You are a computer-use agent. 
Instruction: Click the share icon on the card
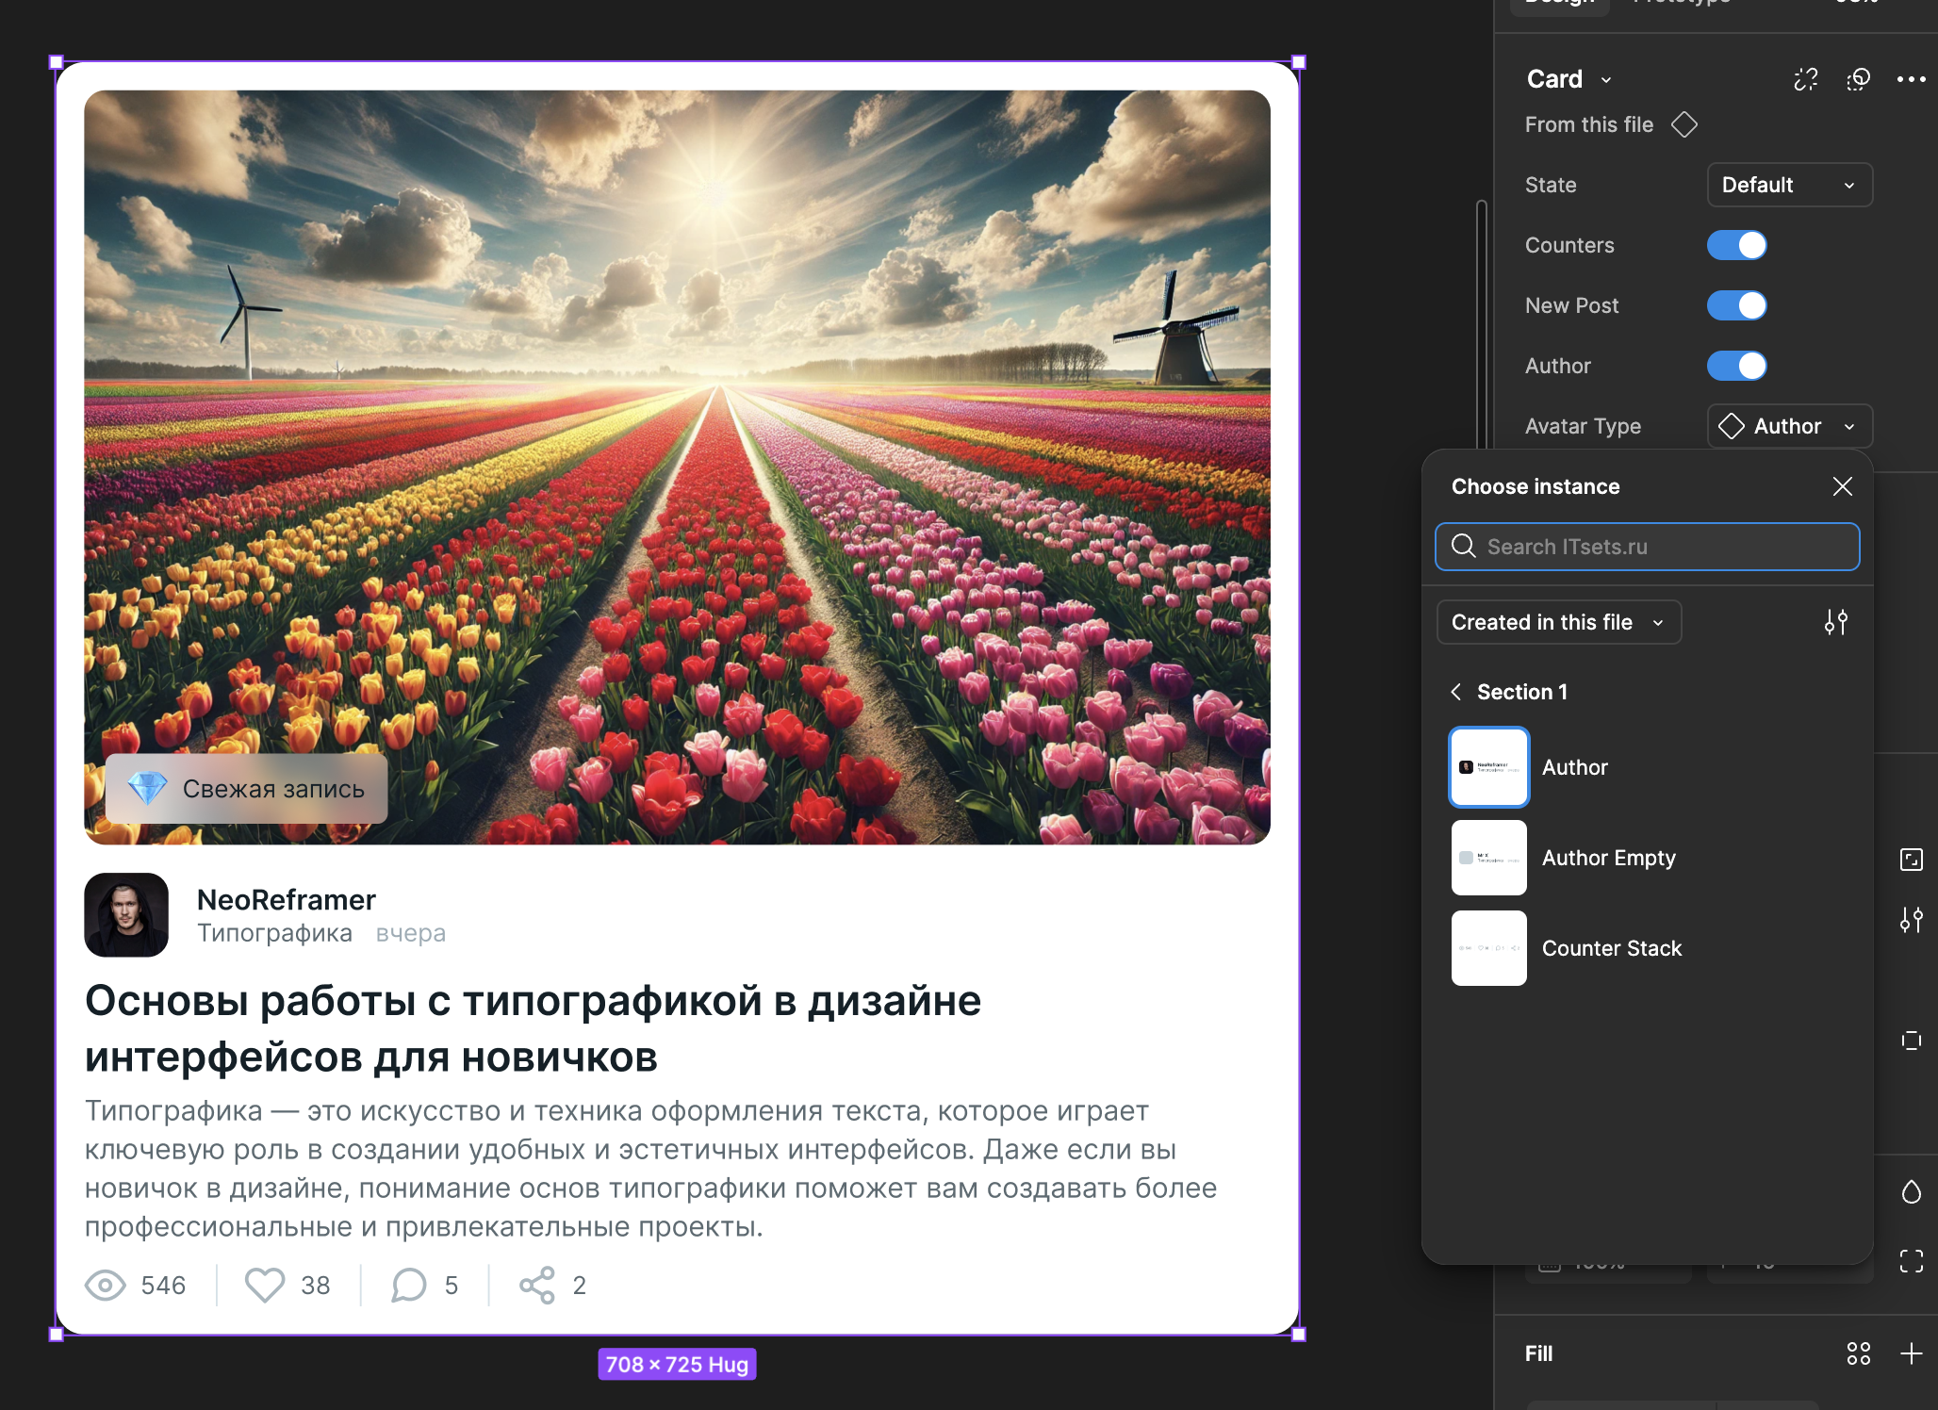point(537,1285)
